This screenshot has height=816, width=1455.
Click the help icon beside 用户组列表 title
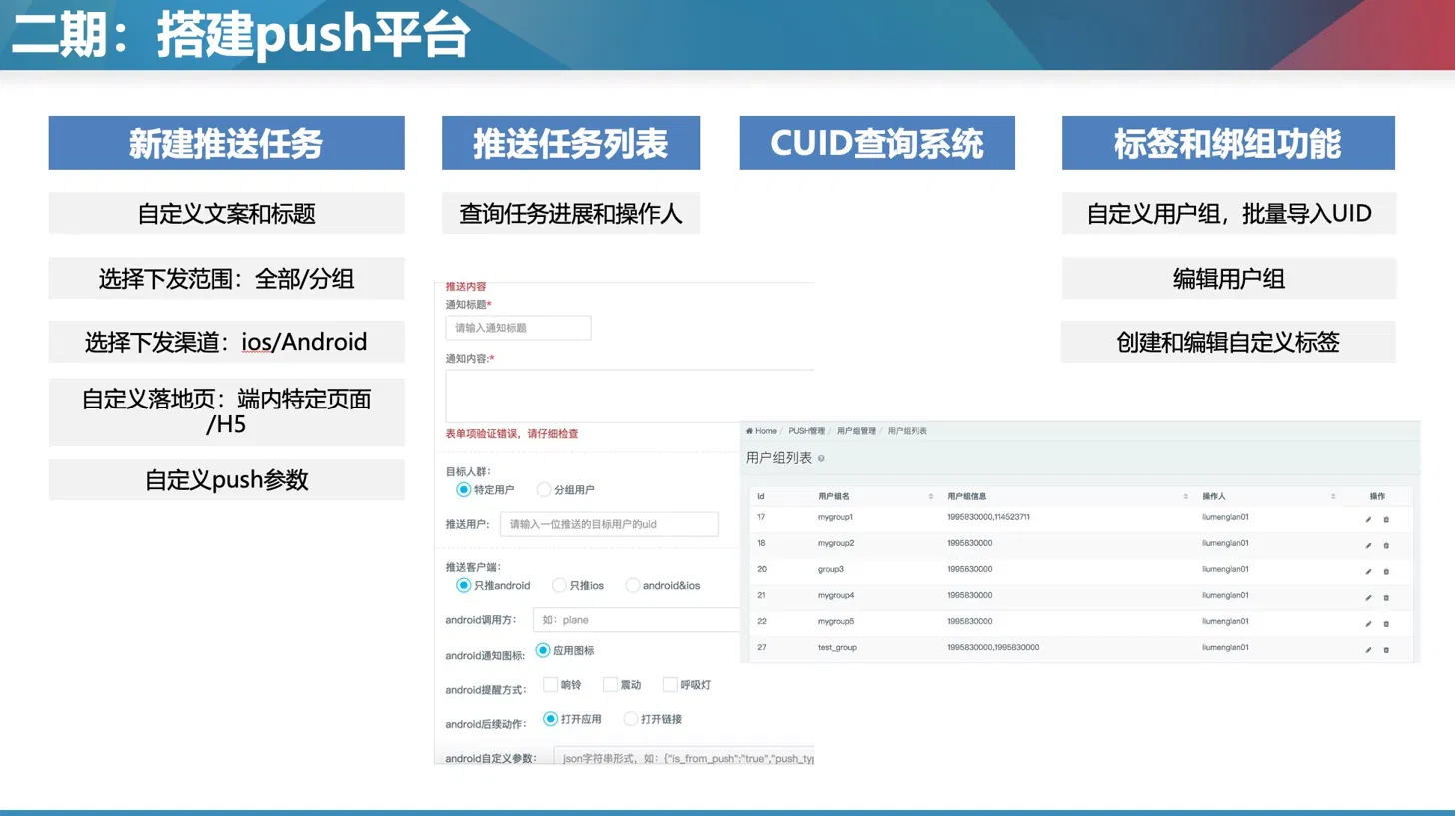click(821, 459)
